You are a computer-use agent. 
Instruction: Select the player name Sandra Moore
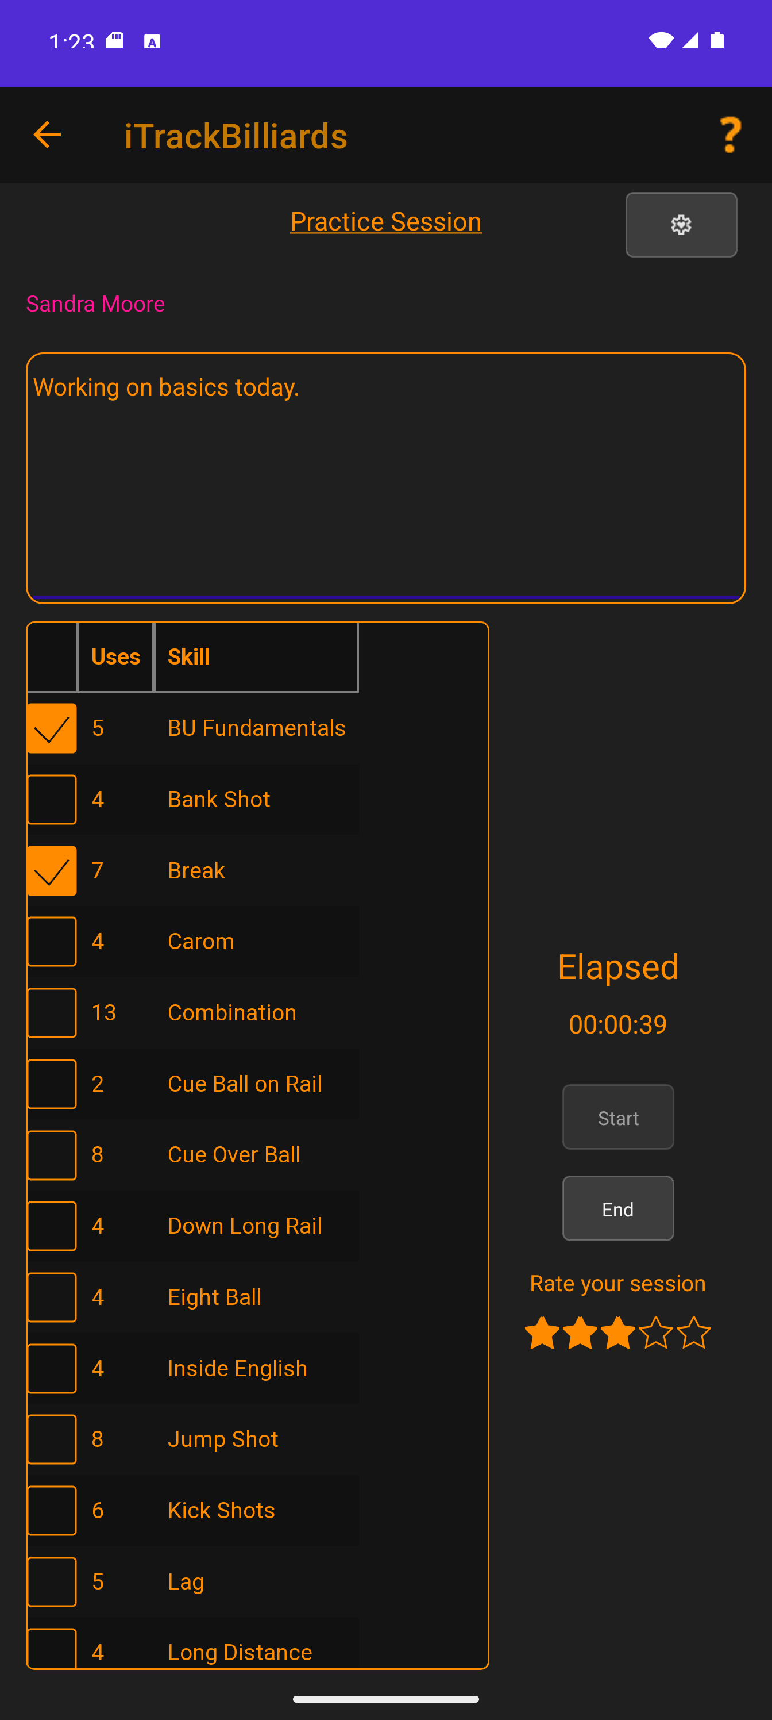(x=95, y=304)
